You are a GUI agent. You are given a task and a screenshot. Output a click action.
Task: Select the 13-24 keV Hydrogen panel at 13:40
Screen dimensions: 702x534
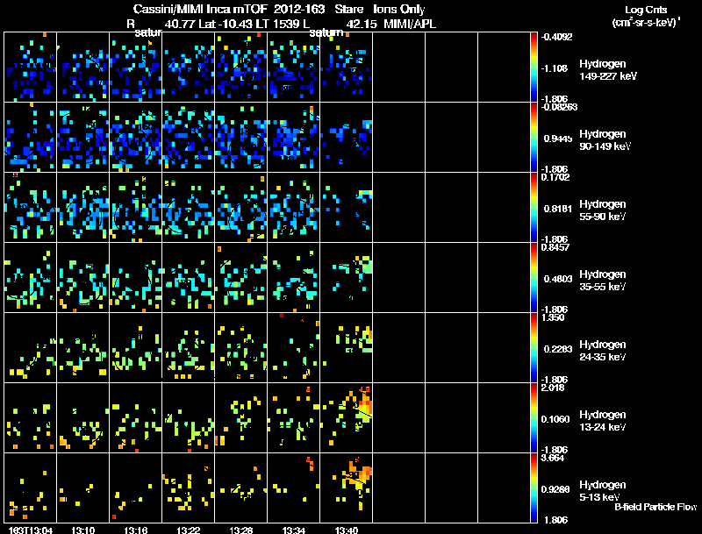coord(346,417)
